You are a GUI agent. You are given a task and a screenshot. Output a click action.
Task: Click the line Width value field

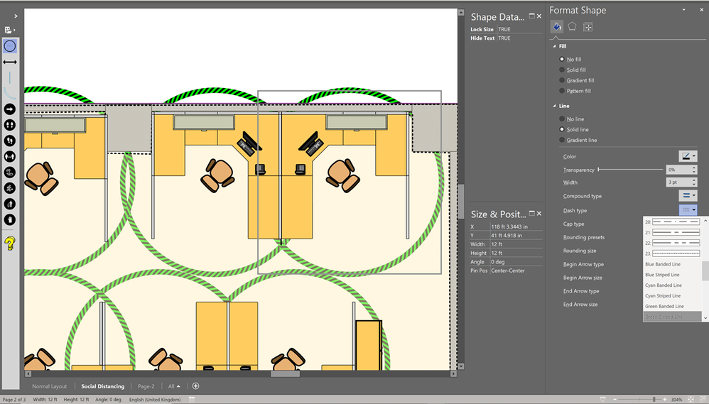click(x=676, y=182)
